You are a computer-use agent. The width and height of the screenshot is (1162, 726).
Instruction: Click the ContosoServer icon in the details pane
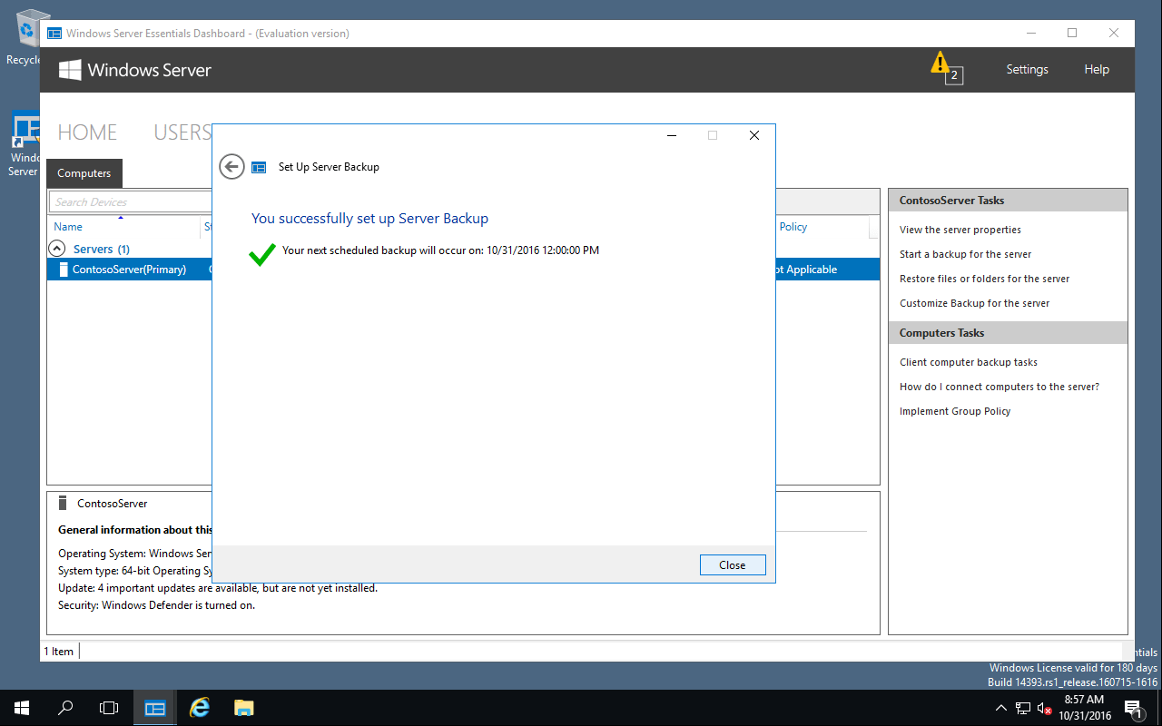tap(63, 503)
